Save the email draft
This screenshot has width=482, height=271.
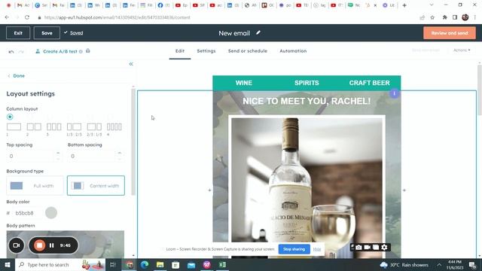pos(47,33)
